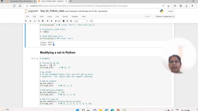
Task: Go to browser home page
Action: click(x=20, y=6)
